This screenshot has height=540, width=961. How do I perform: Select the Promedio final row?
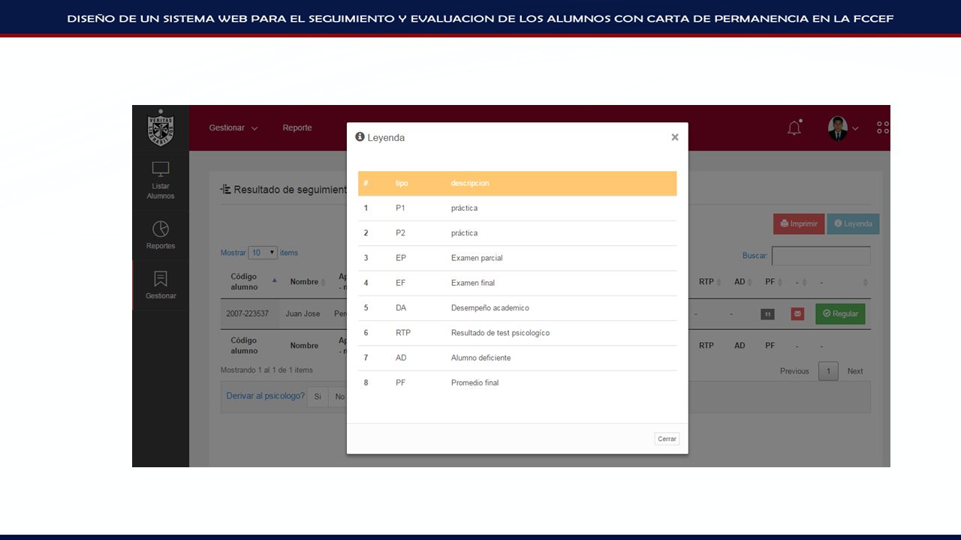[x=517, y=383]
